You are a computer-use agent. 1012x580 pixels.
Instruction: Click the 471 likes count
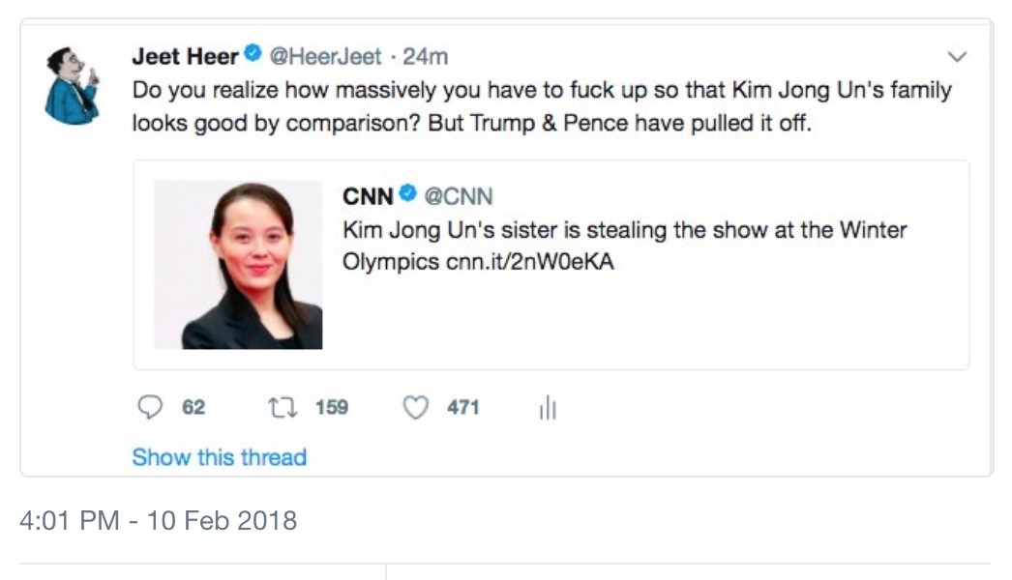coord(463,407)
